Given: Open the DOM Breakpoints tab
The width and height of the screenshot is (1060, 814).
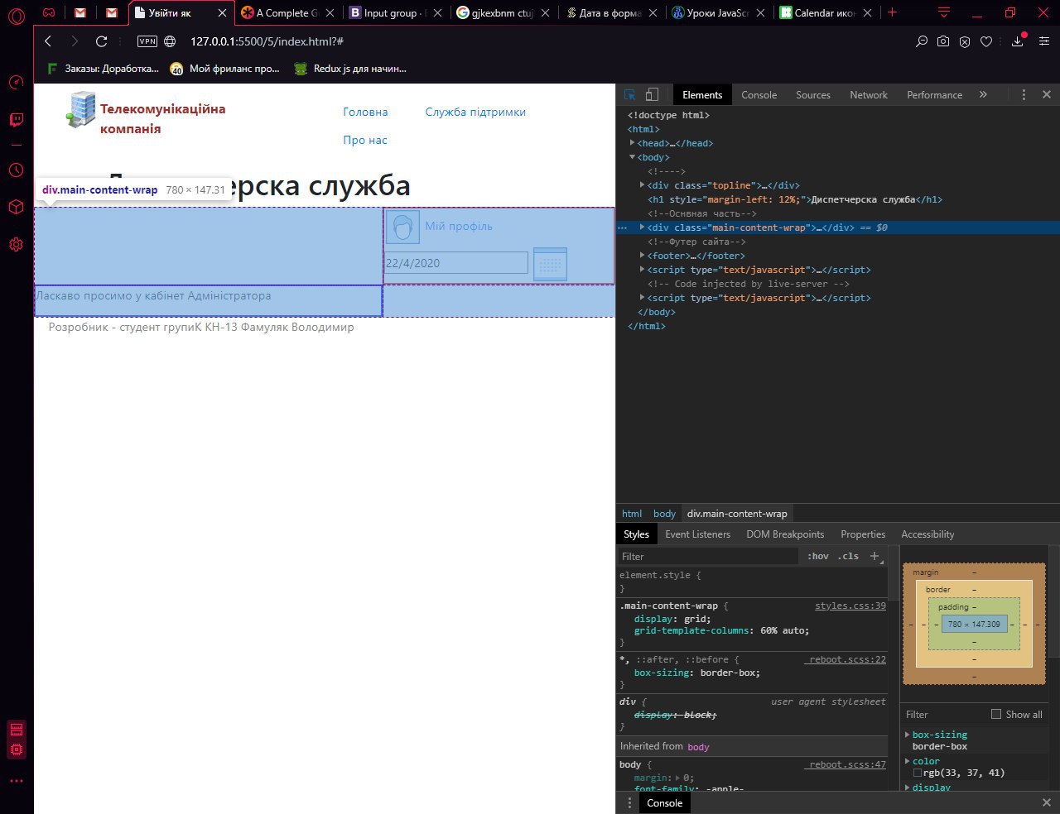Looking at the screenshot, I should [x=785, y=534].
